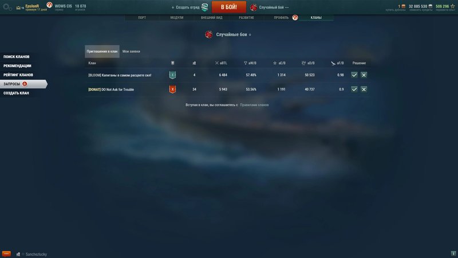Decline the BLOOM clan invitation with X
The height and width of the screenshot is (258, 458).
[364, 75]
